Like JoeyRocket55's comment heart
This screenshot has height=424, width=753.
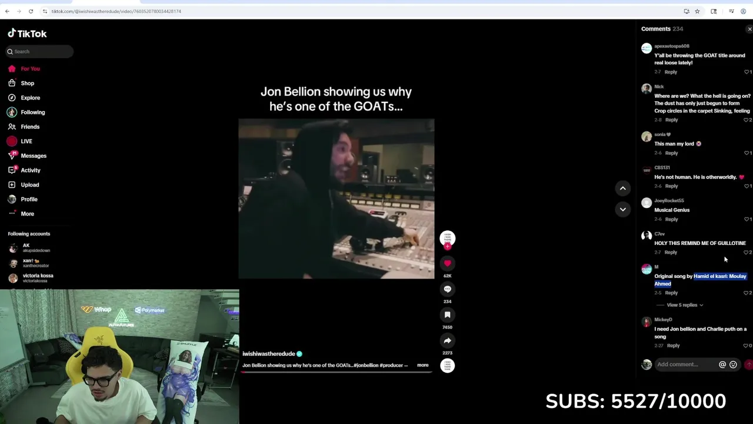coord(747,219)
